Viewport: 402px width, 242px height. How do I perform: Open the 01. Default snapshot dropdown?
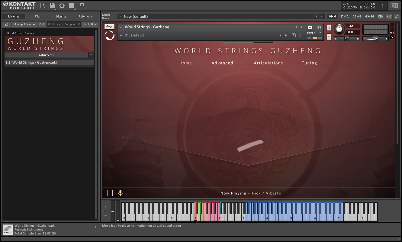pyautogui.click(x=121, y=36)
